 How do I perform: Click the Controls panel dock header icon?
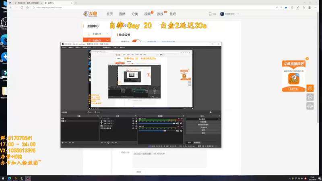[x=219, y=116]
